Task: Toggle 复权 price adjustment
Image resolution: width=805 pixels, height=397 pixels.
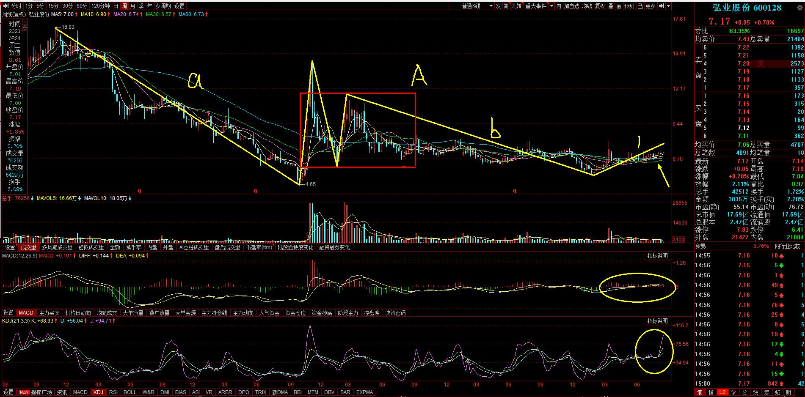Action: click(x=600, y=6)
